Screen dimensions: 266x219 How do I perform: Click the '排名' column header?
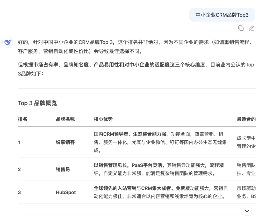point(23,119)
